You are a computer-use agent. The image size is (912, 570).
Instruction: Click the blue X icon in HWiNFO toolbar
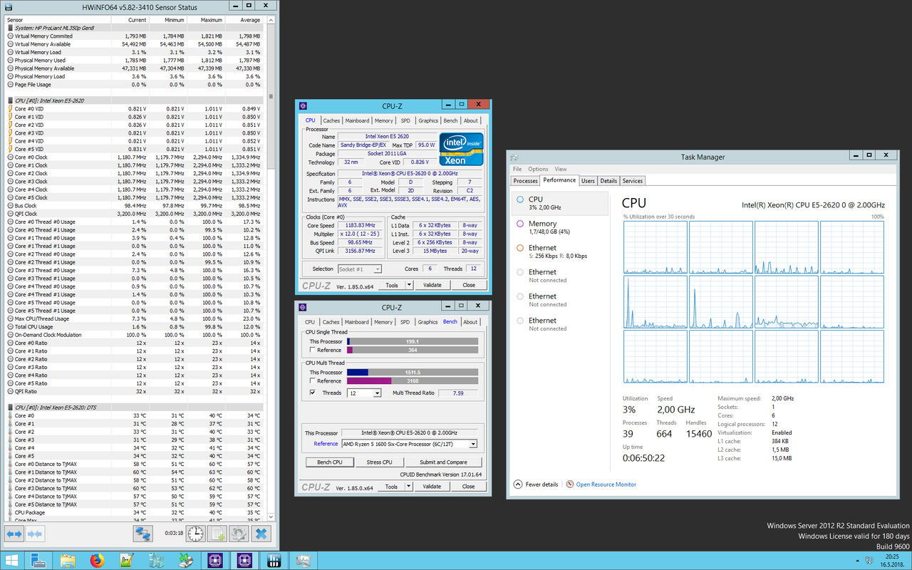261,534
